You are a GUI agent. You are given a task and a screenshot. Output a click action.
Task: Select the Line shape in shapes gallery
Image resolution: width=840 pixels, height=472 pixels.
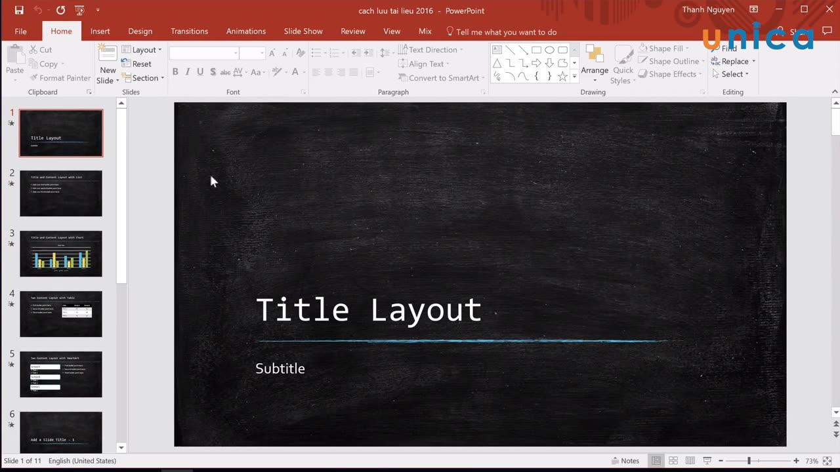pos(510,50)
